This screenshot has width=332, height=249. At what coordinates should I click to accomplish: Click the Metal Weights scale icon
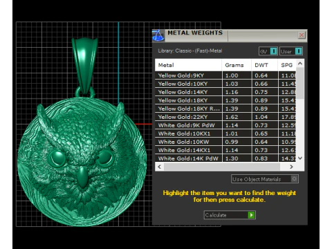(x=158, y=35)
